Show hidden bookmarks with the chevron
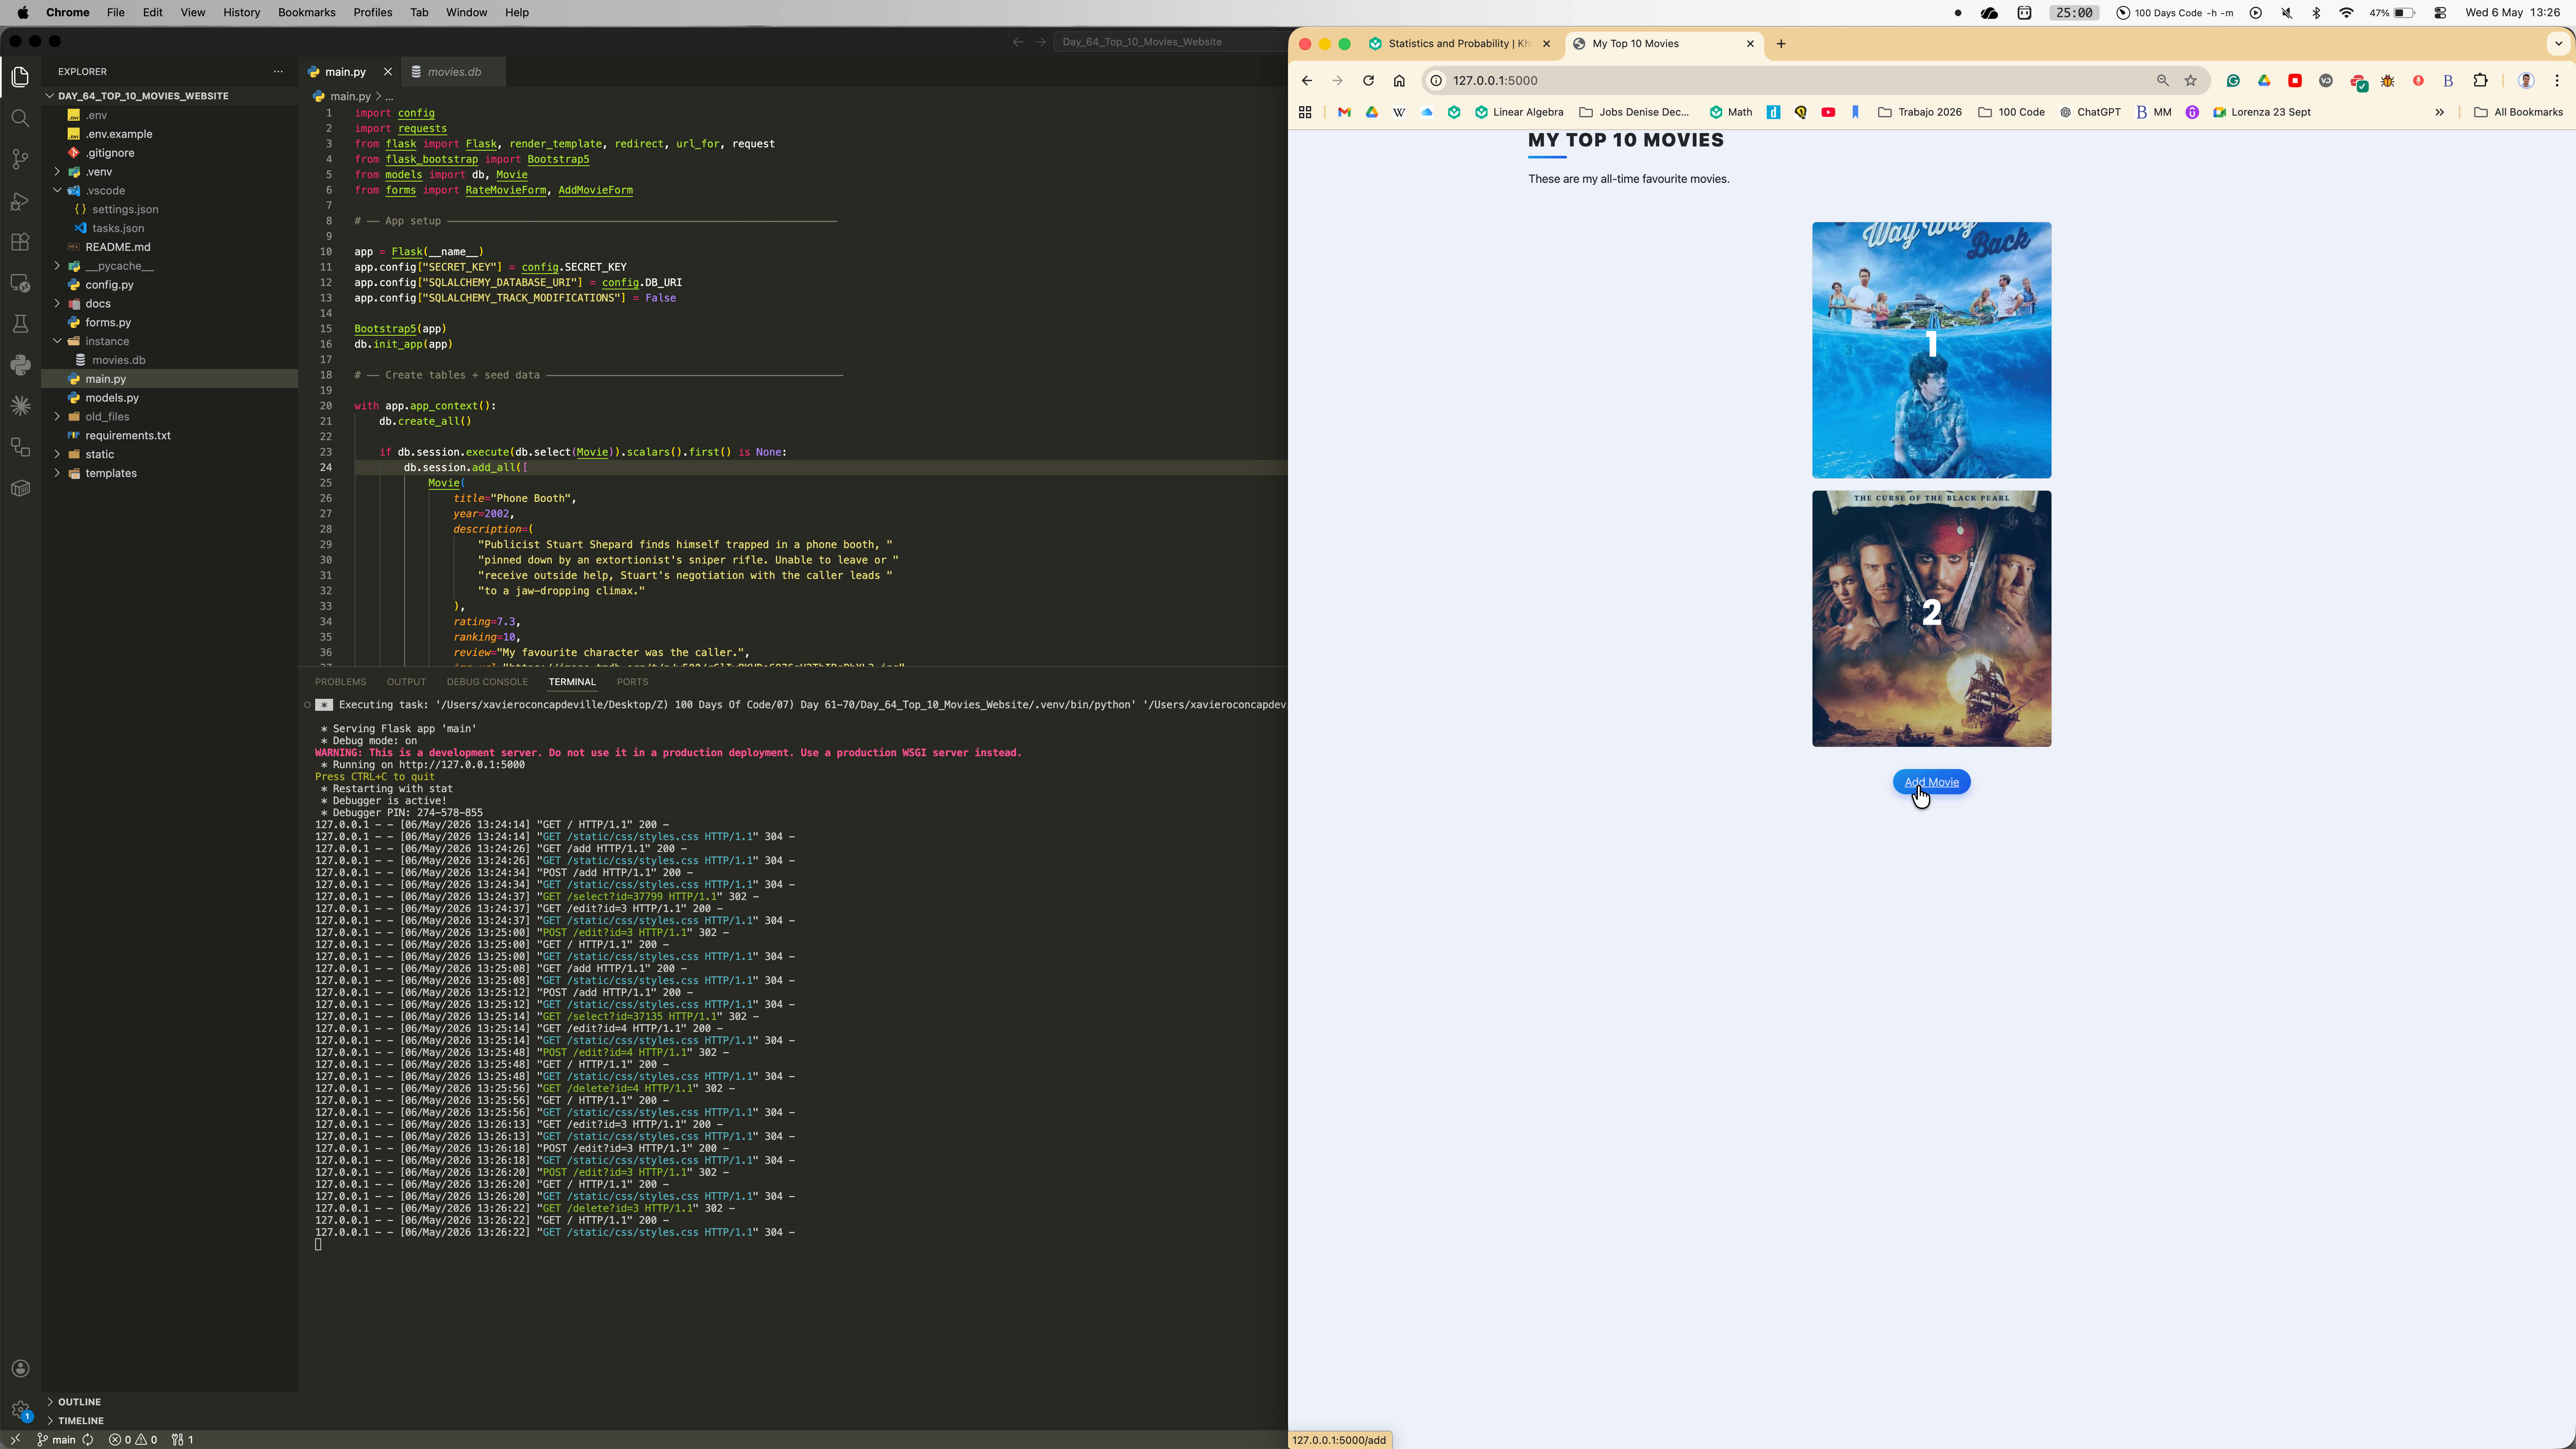 [x=2439, y=113]
